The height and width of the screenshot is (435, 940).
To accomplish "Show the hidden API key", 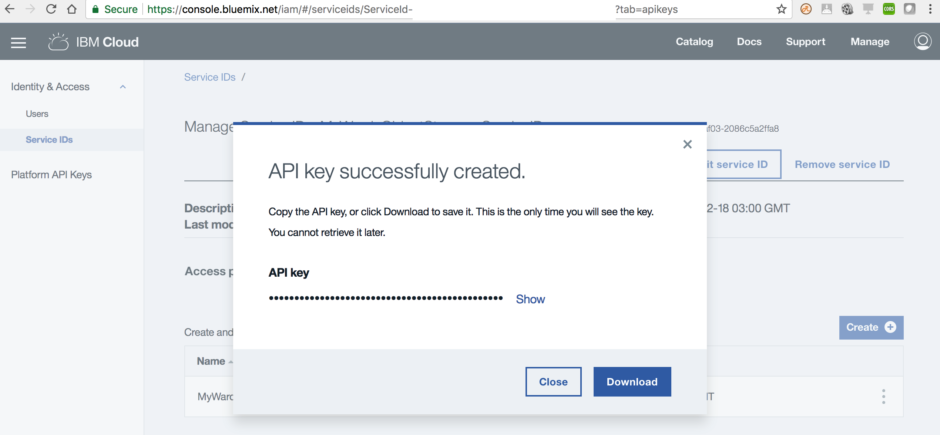I will click(x=530, y=299).
